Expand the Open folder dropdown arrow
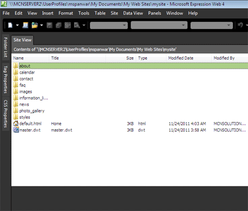Viewport: 248px width, 211px height. click(41, 25)
